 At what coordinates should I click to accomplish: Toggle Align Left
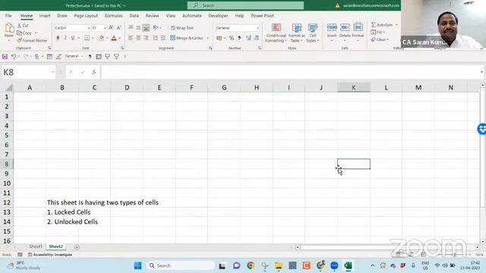click(131, 38)
